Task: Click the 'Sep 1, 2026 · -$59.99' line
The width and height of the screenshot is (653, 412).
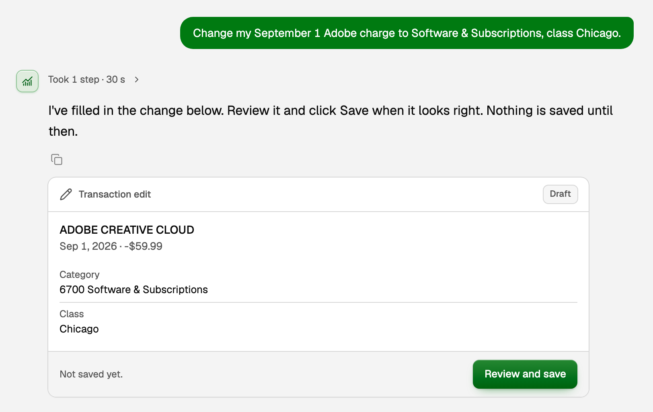Action: coord(111,246)
